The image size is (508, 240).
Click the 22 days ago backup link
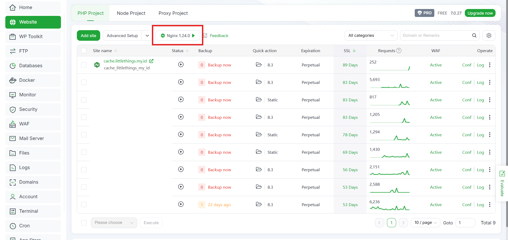219,205
